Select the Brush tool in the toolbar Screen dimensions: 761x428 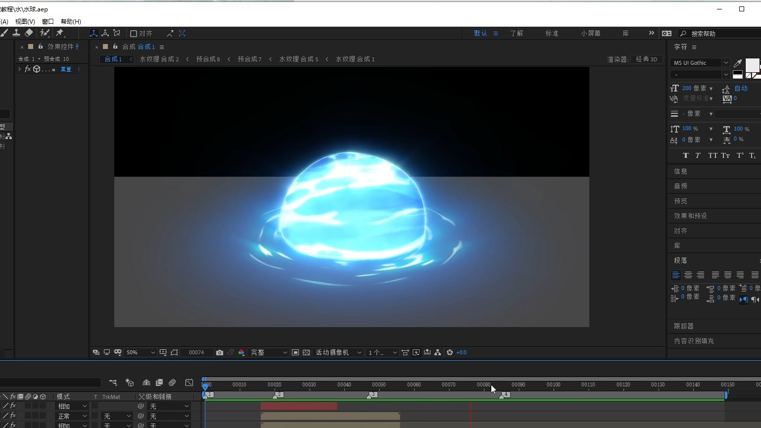tap(4, 33)
